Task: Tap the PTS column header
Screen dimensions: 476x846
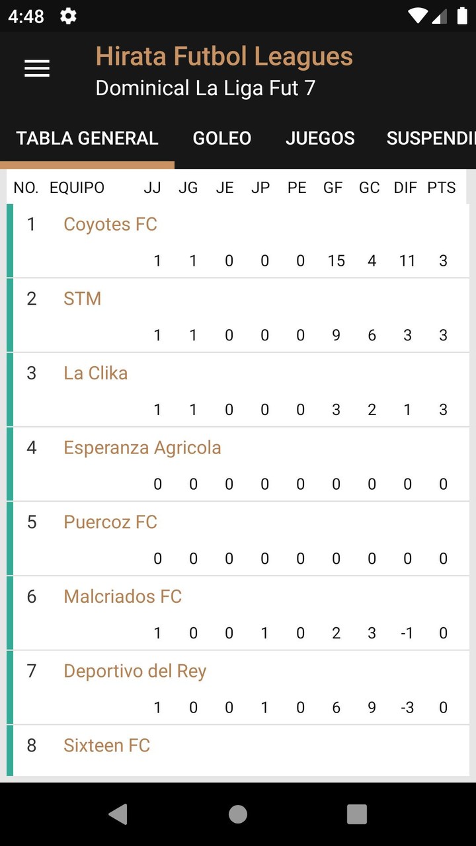Action: click(441, 188)
